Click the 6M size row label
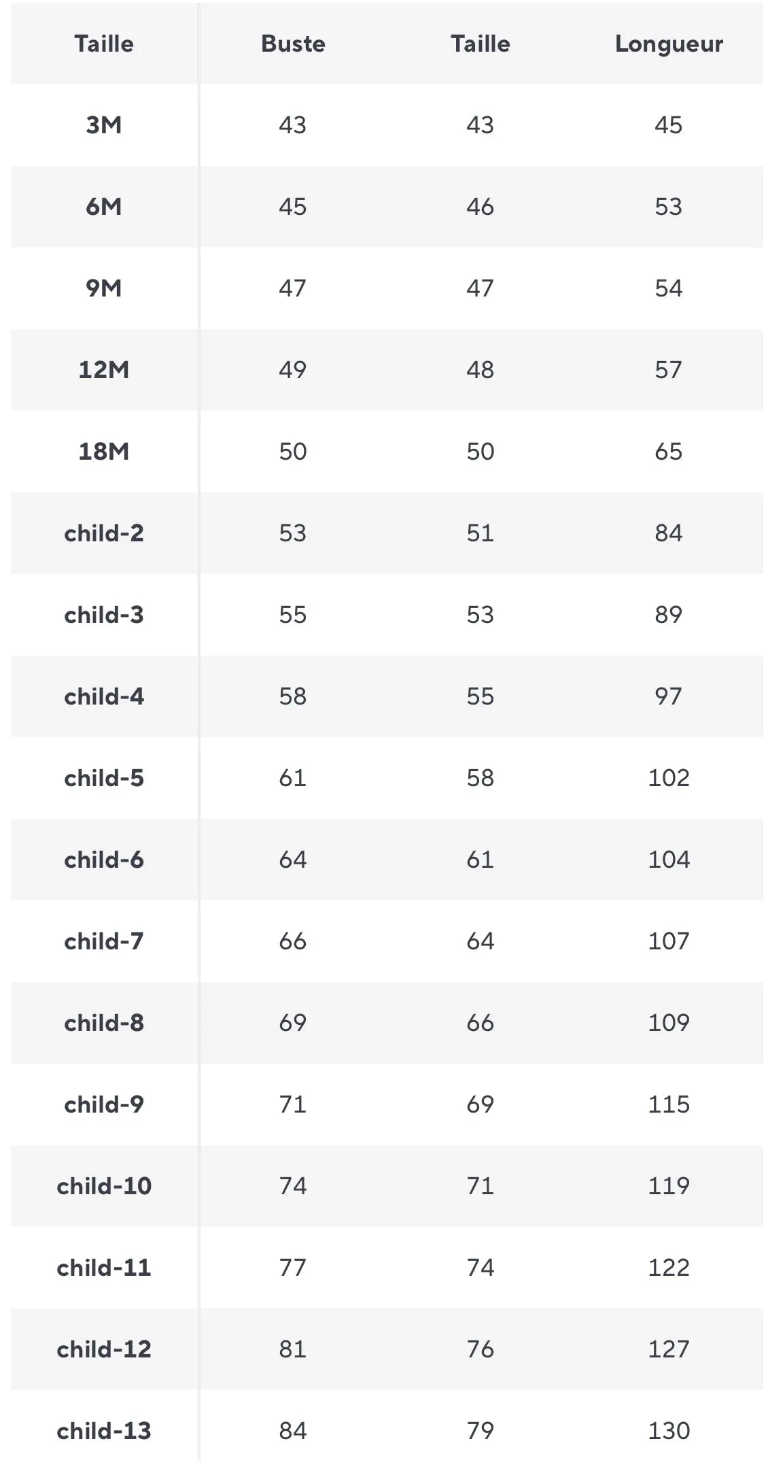Screen dimensions: 768x1471 104,207
